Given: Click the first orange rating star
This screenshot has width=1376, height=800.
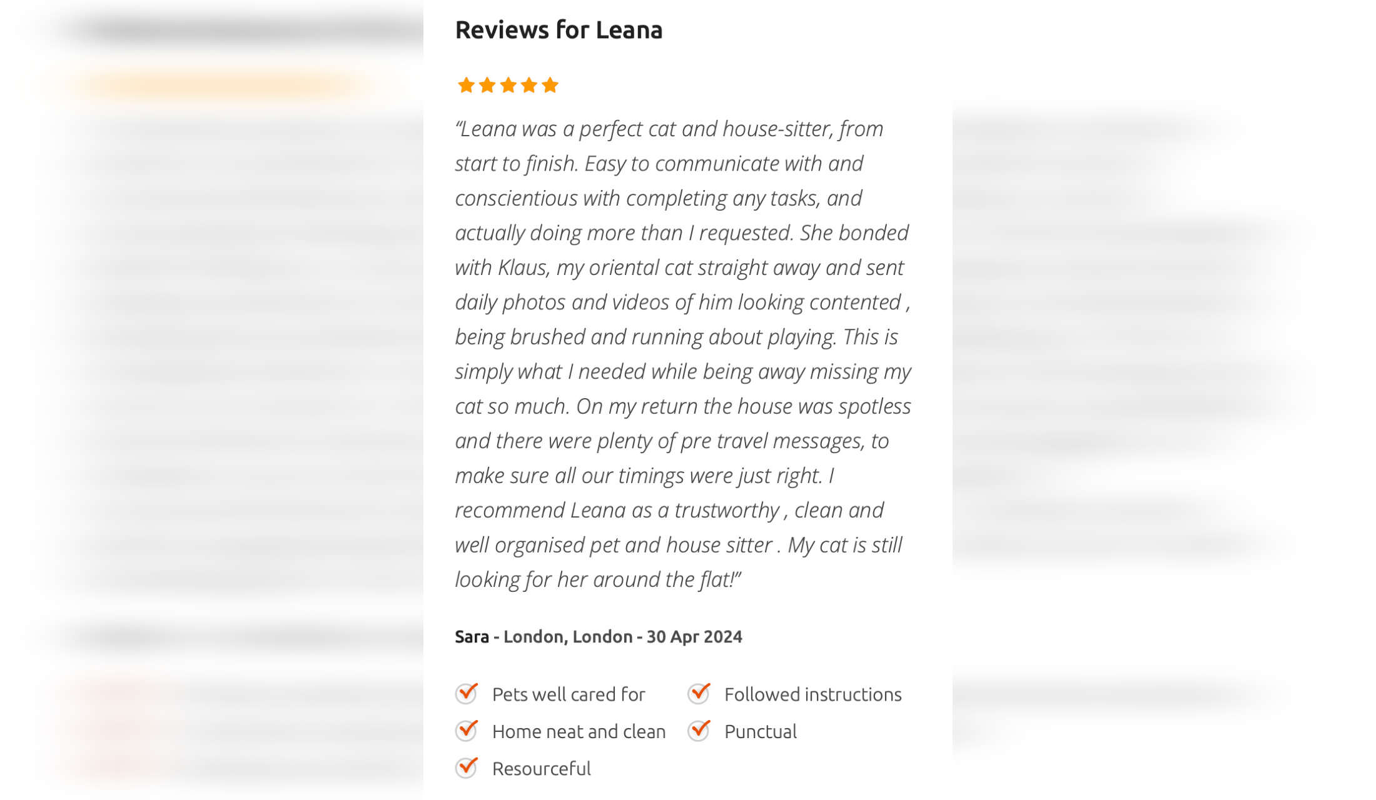Looking at the screenshot, I should click(x=466, y=85).
